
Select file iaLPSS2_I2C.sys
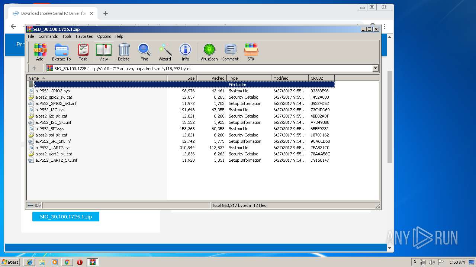[181, 110]
